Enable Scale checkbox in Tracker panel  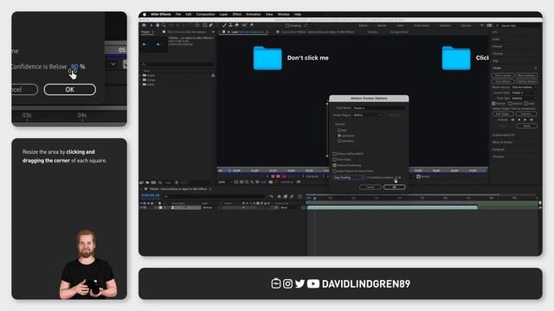[525, 104]
